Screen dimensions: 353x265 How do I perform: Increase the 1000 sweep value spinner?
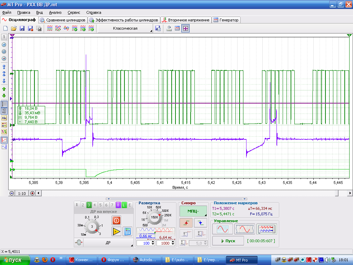[x=173, y=242]
